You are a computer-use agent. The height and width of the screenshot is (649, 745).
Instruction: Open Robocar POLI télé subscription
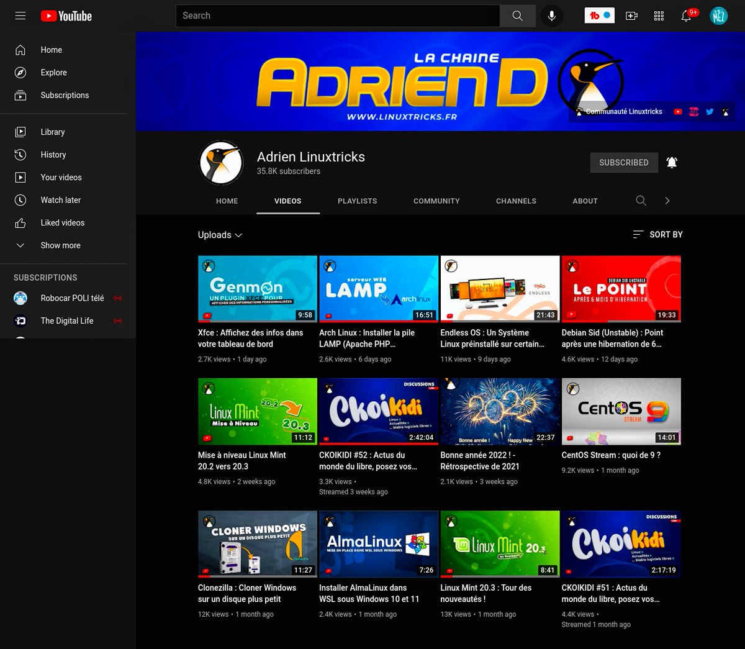[x=68, y=298]
